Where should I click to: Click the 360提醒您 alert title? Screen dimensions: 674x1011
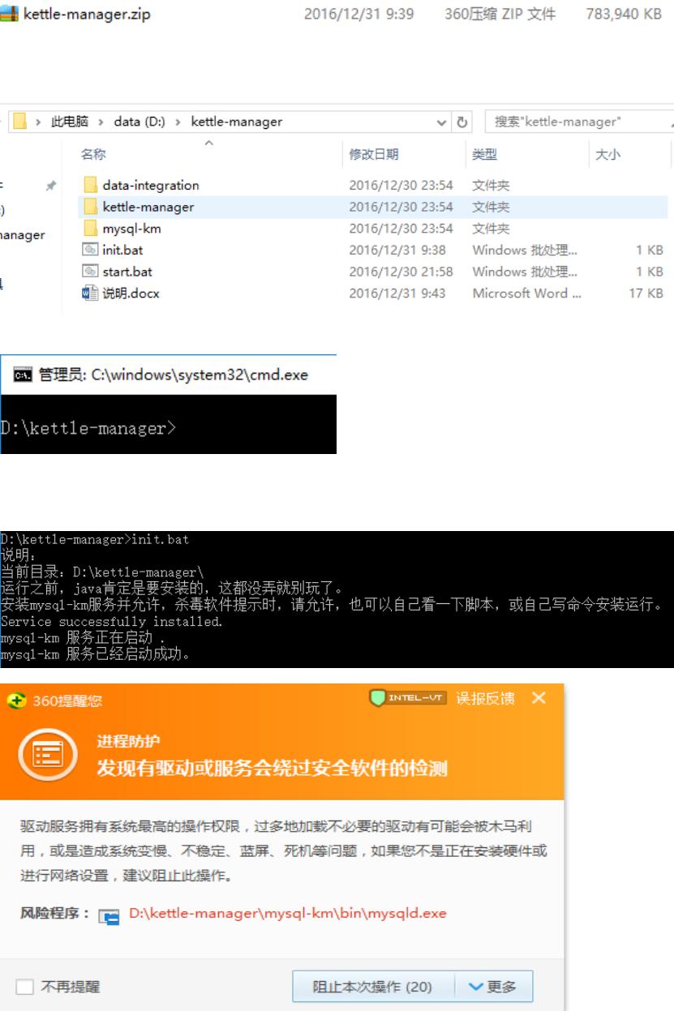coord(67,700)
